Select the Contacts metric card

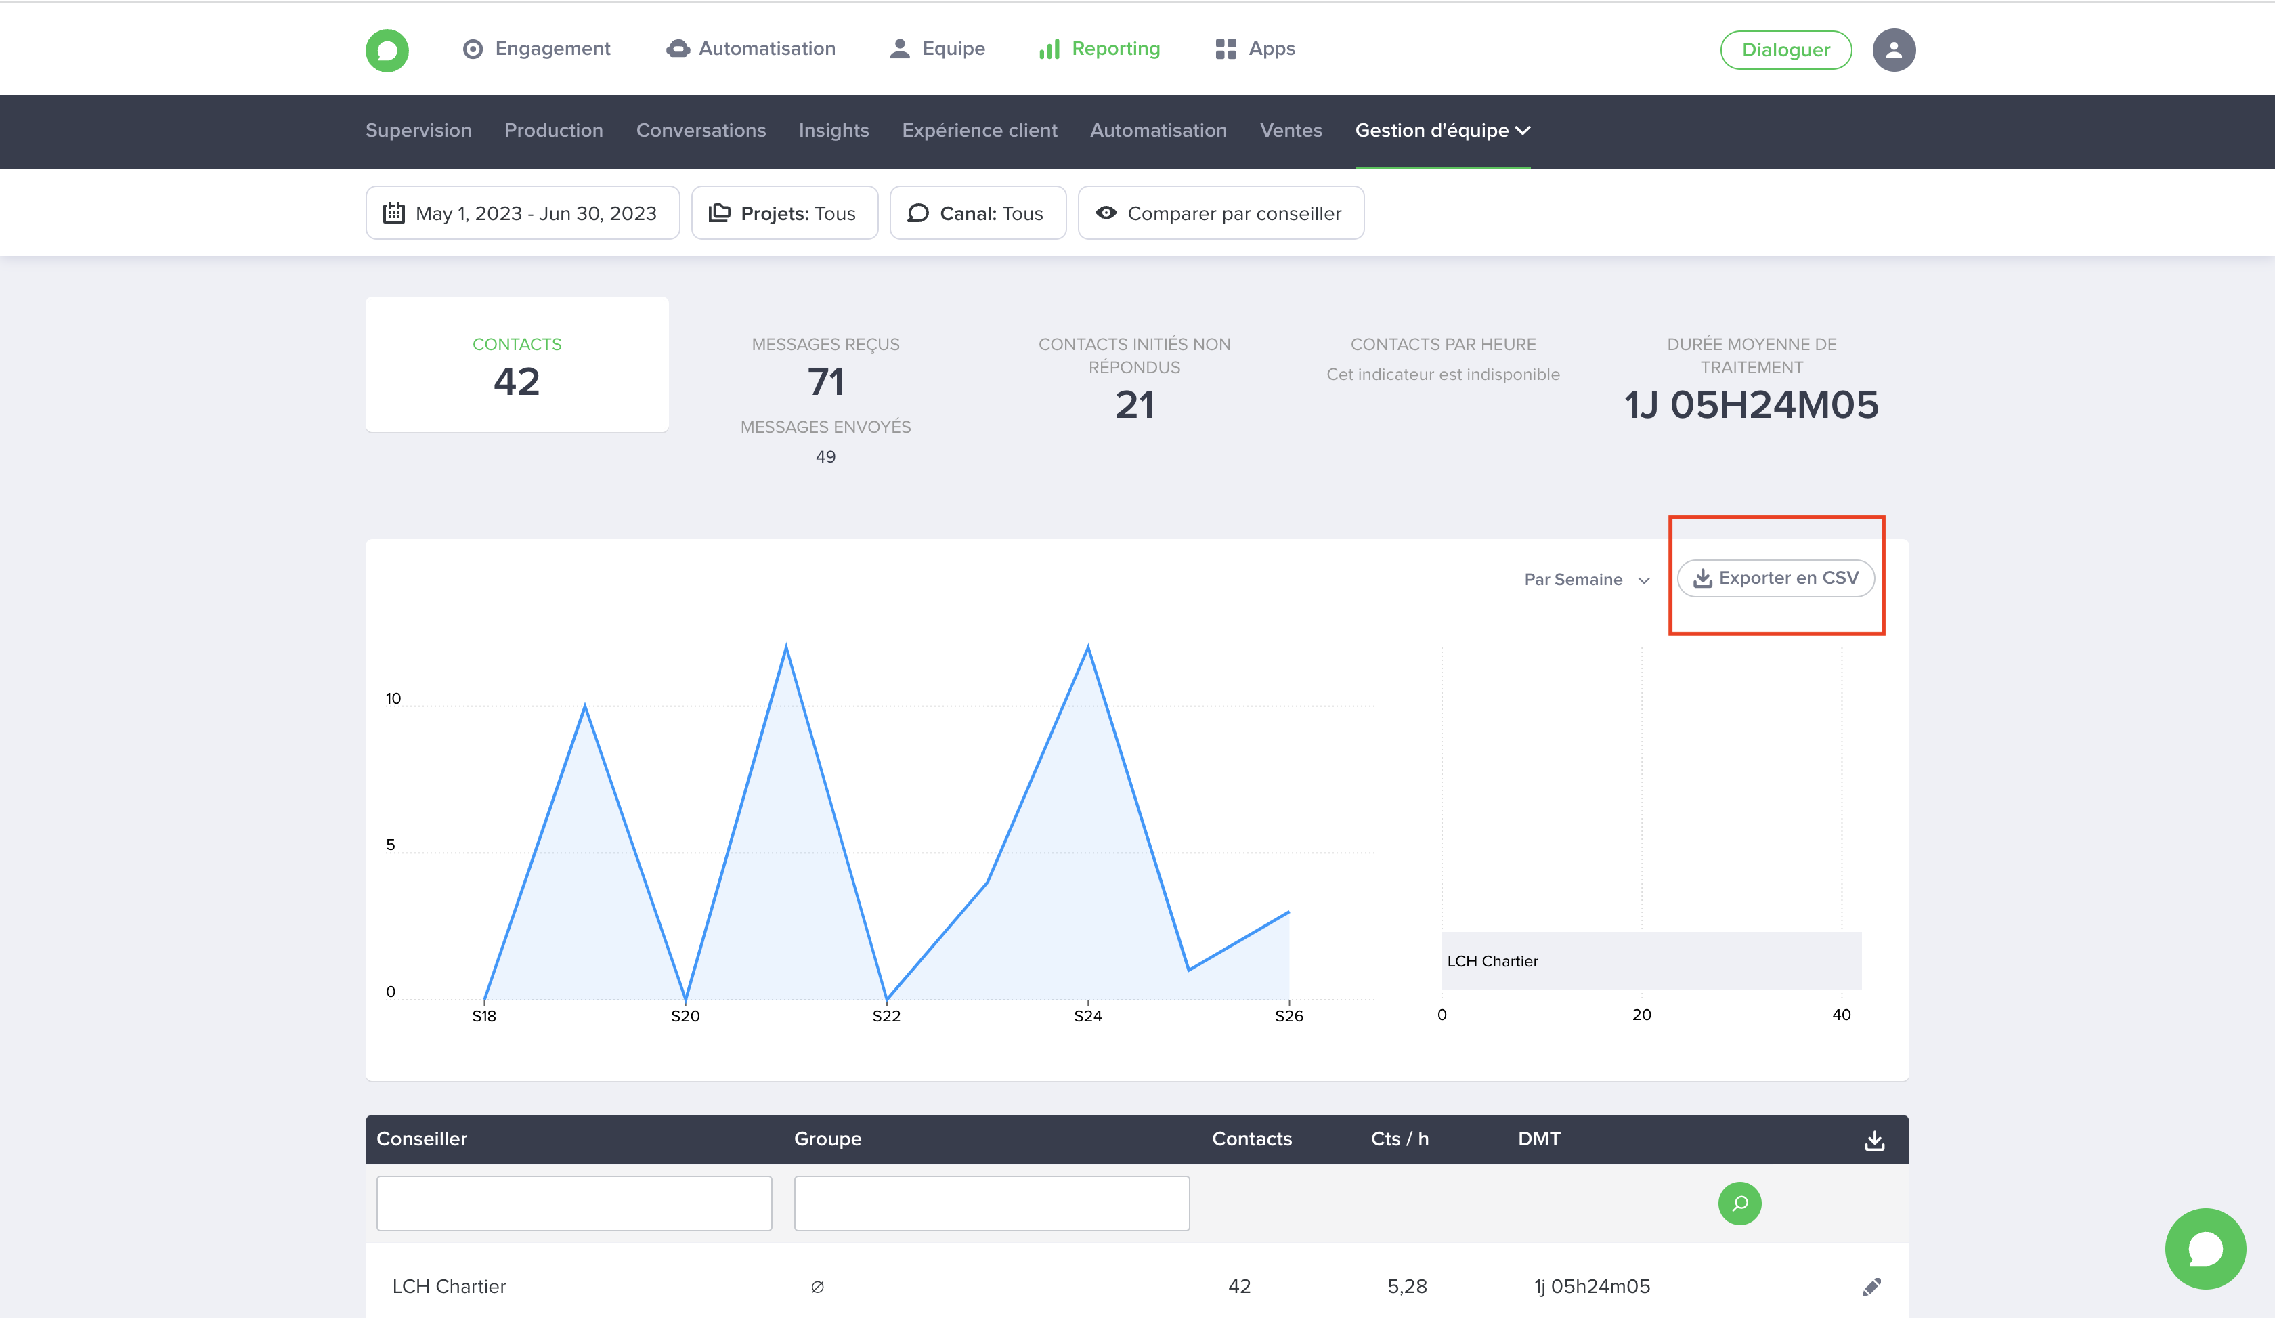coord(517,364)
